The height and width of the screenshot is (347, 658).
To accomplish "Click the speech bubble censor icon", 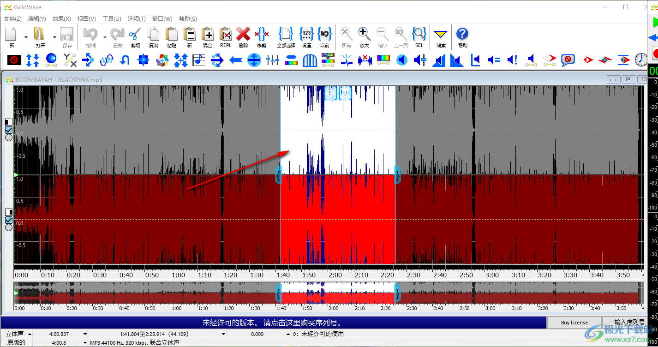I will point(568,60).
